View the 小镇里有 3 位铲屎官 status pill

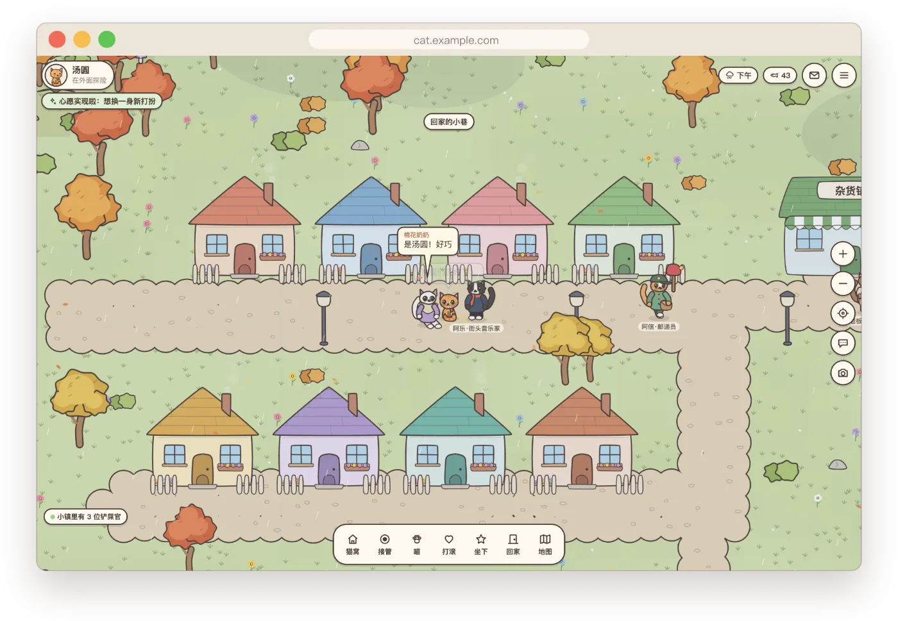click(x=85, y=517)
